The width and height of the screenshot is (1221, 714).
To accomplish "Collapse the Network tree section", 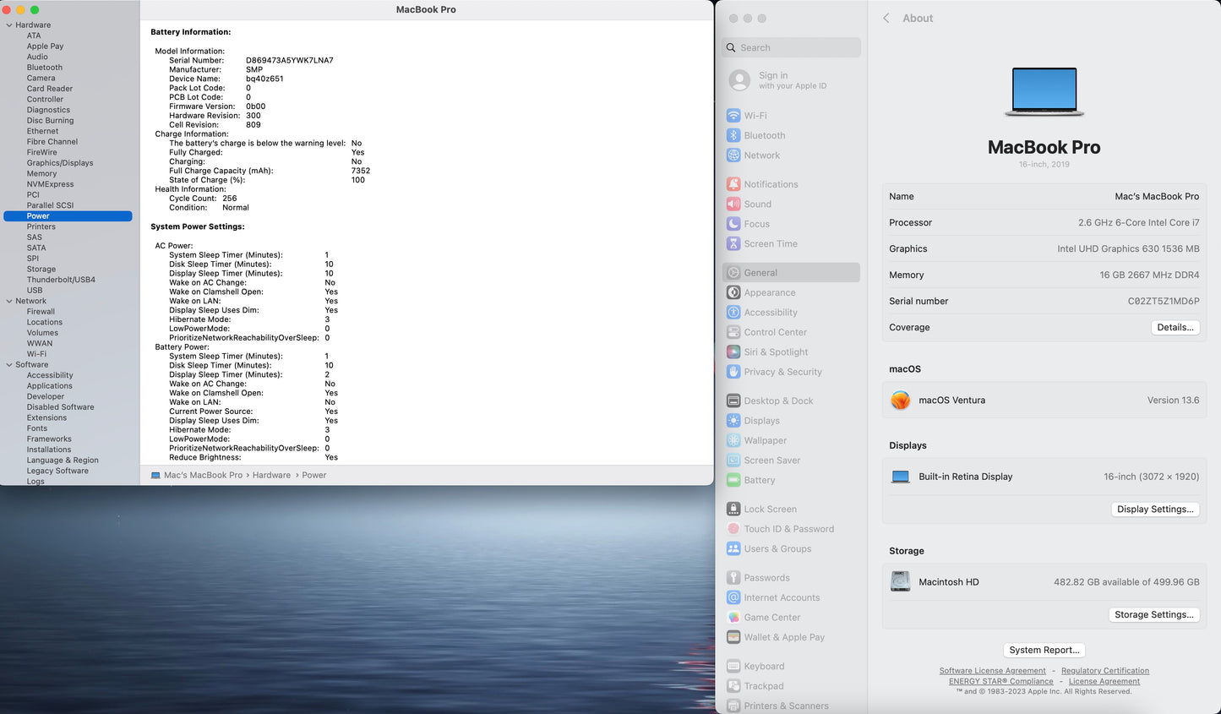I will (x=8, y=302).
